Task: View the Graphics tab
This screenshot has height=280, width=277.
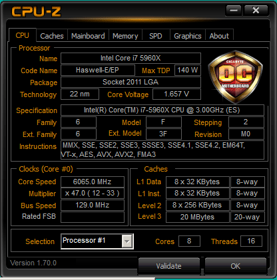Action: pyautogui.click(x=188, y=36)
